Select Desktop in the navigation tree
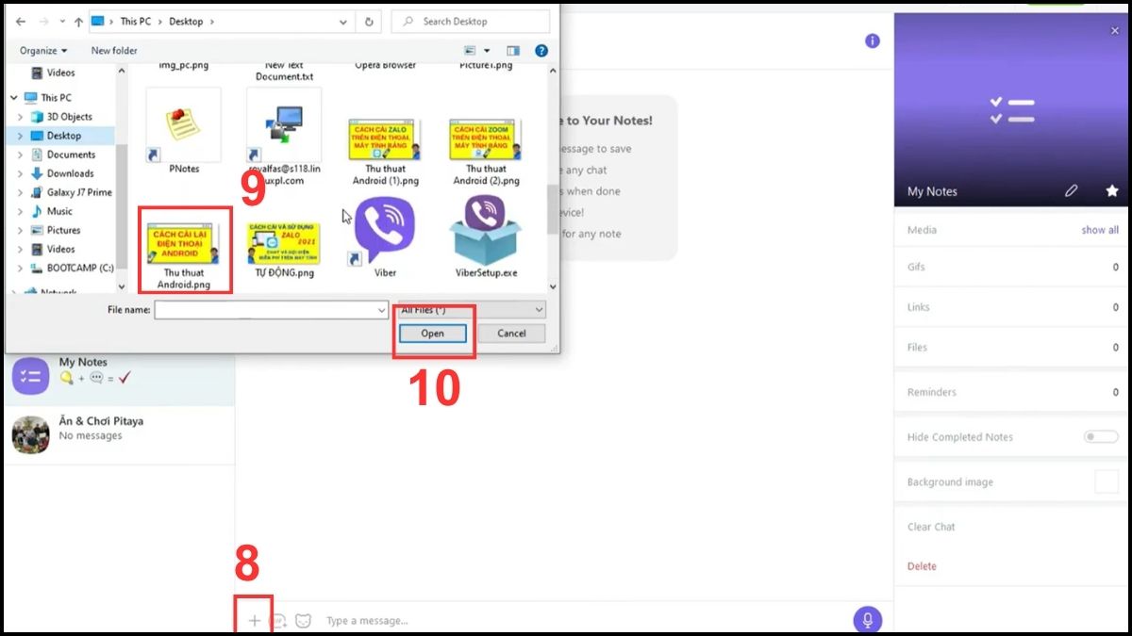The height and width of the screenshot is (636, 1132). point(62,135)
